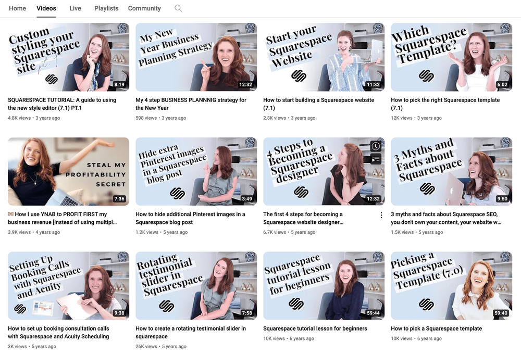521x354 pixels.
Task: Click the '59:40' duration badge
Action: coord(501,313)
